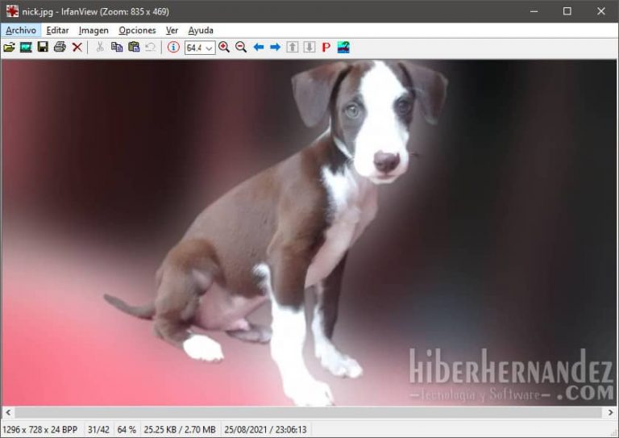This screenshot has width=619, height=438.
Task: Click the scrollbar right arrow button
Action: point(609,412)
